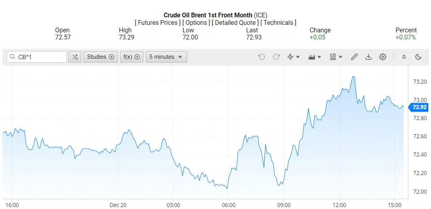The height and width of the screenshot is (209, 431).
Task: Open the Futures Prices link
Action: pos(158,22)
